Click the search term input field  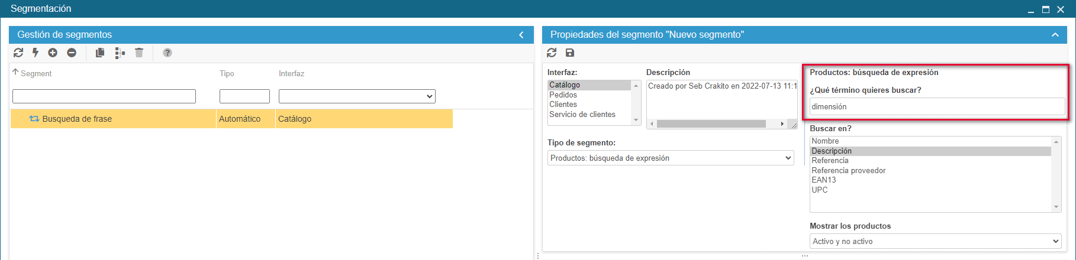point(936,106)
